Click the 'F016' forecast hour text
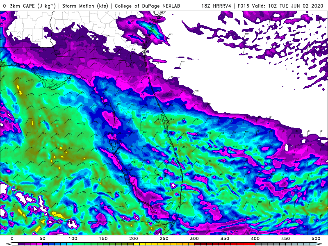Viewport: 328px width, 246px height. (244, 6)
